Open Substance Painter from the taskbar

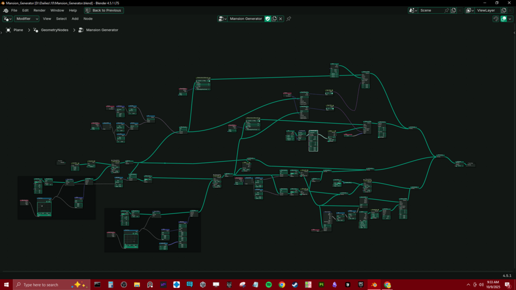pyautogui.click(x=321, y=285)
